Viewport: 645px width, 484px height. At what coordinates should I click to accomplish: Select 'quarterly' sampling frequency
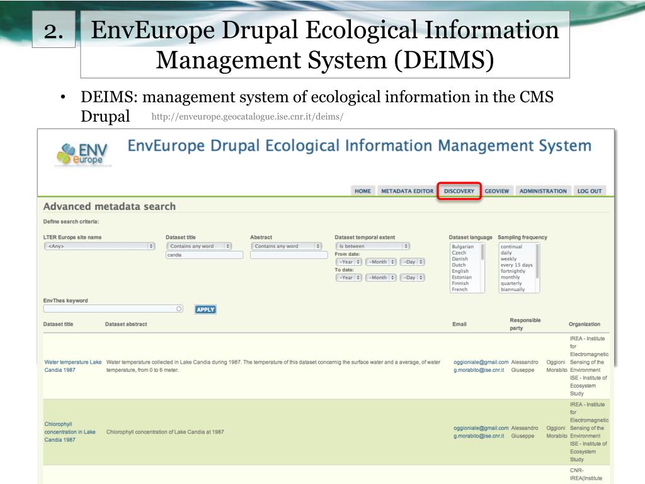point(511,283)
